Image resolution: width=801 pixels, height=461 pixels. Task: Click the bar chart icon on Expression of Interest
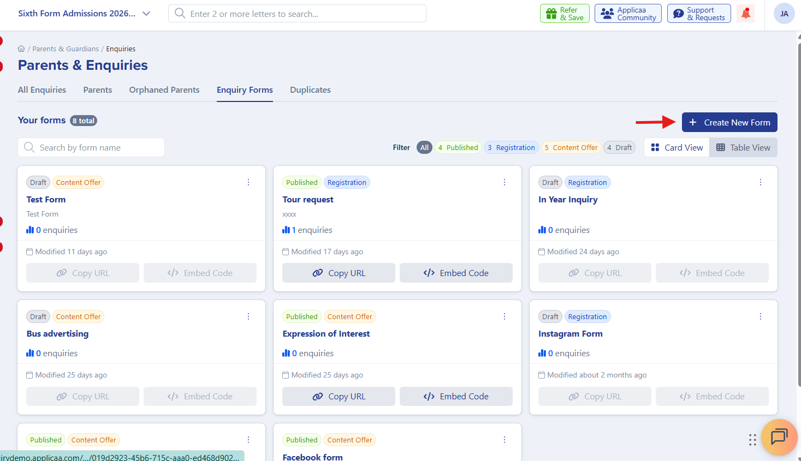tap(286, 354)
